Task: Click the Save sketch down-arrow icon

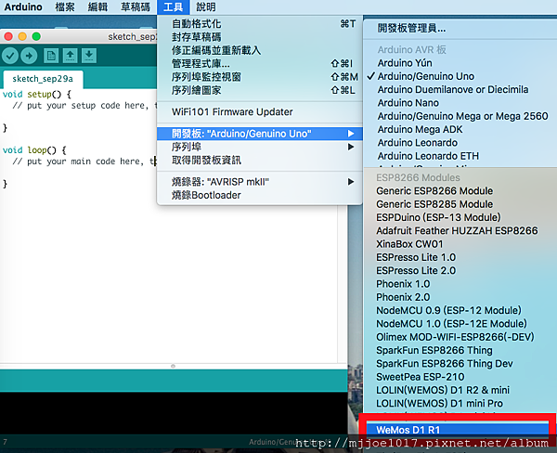Action: coord(89,56)
